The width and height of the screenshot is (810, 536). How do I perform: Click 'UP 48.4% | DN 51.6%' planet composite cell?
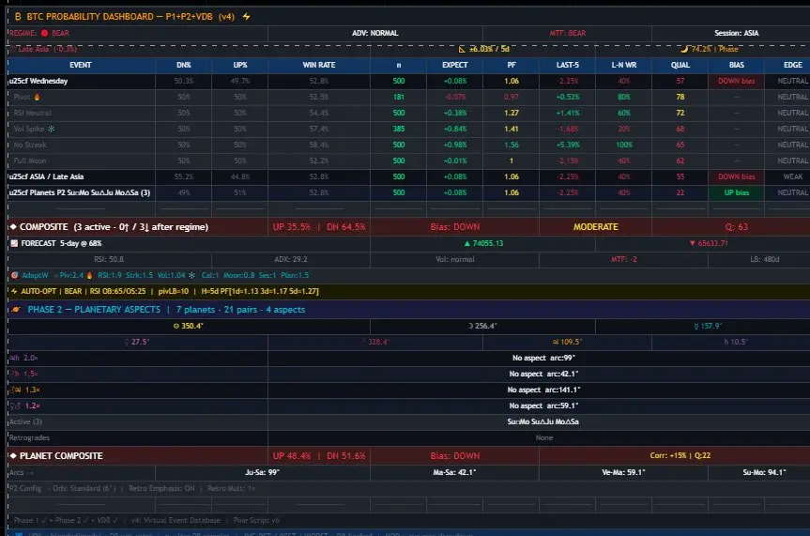pyautogui.click(x=319, y=456)
